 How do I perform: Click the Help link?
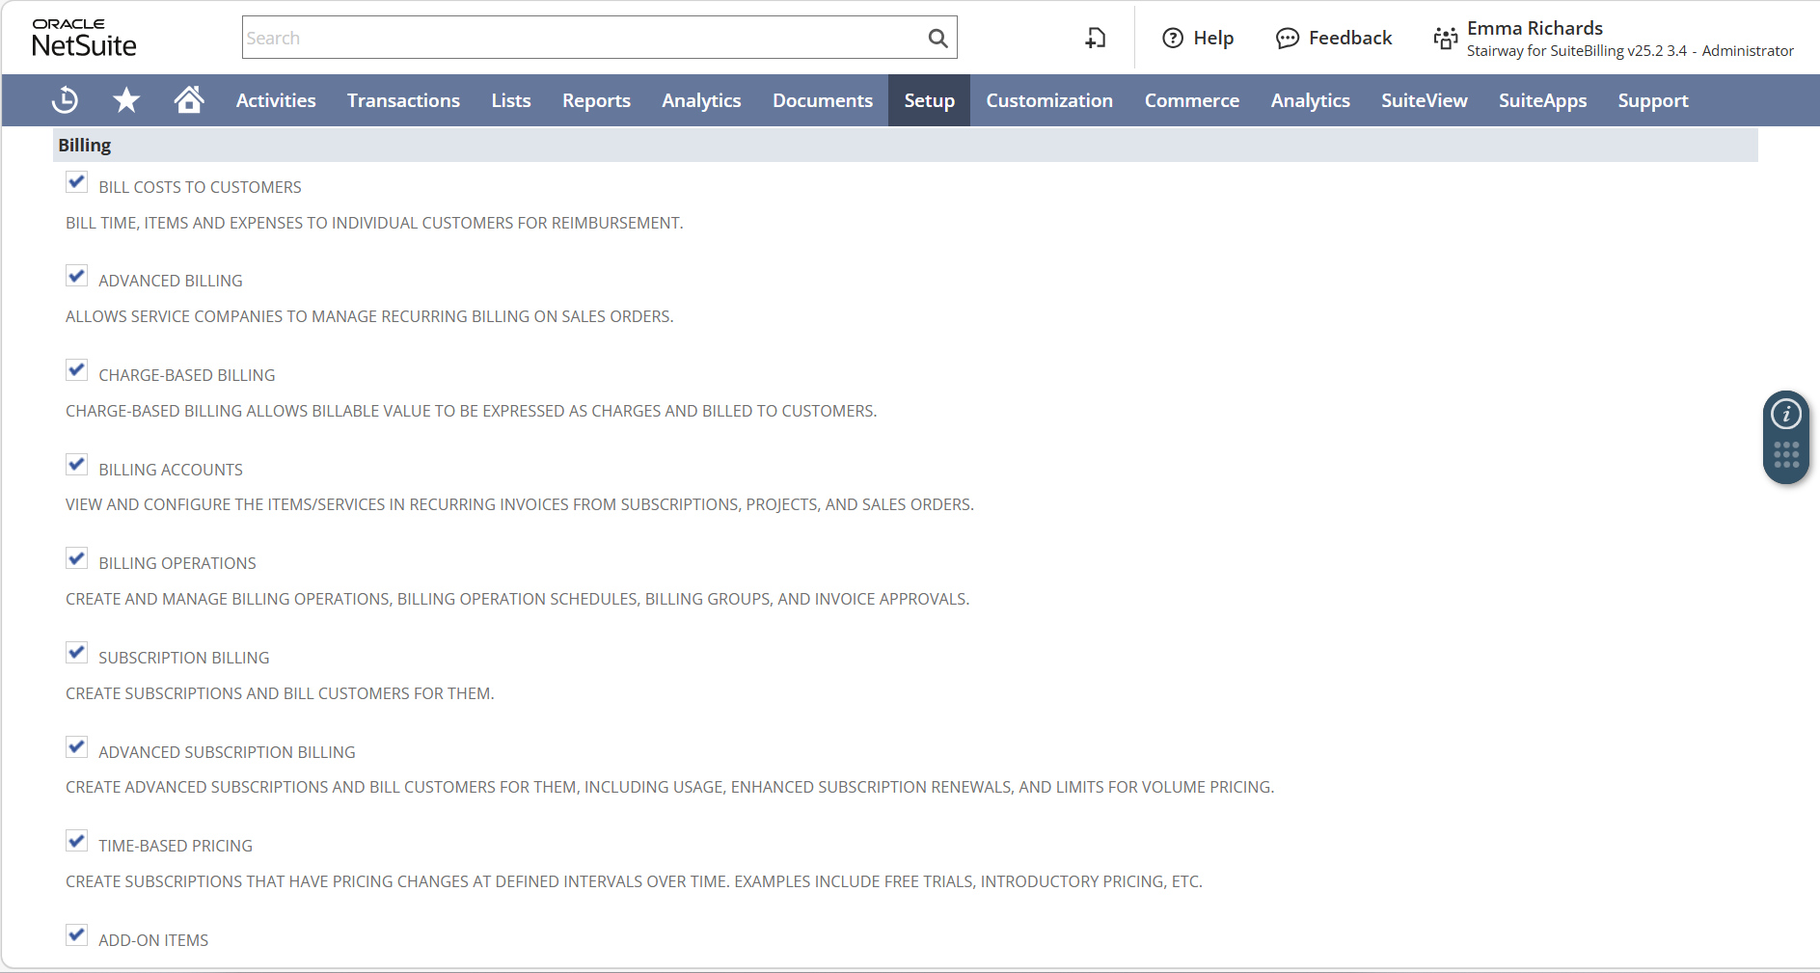coord(1199,39)
